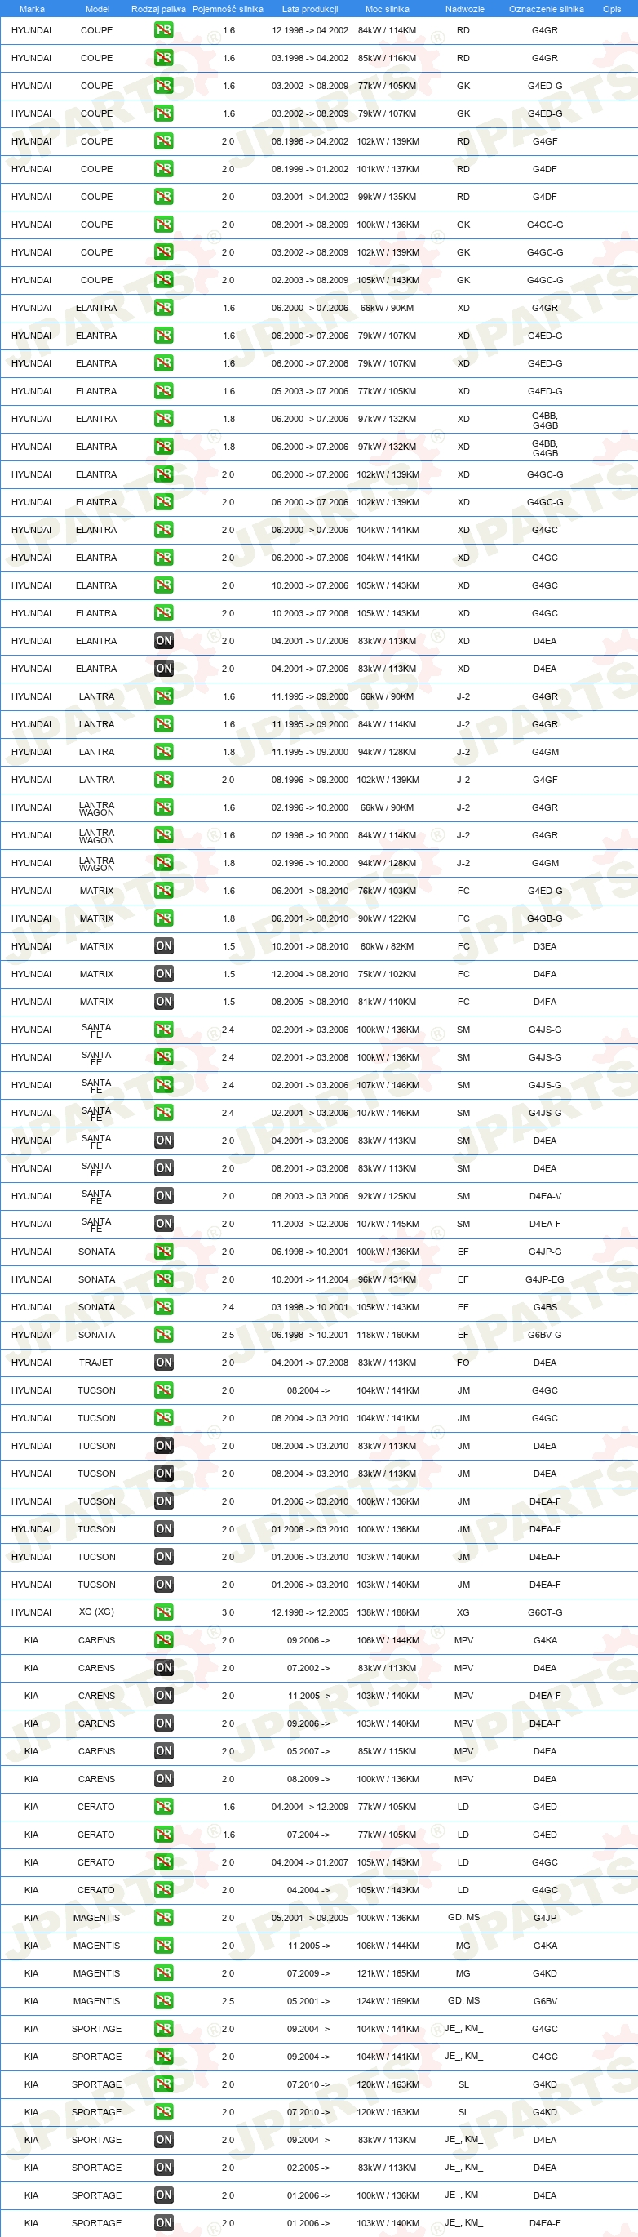
Task: Click the Model column header
Action: click(97, 9)
